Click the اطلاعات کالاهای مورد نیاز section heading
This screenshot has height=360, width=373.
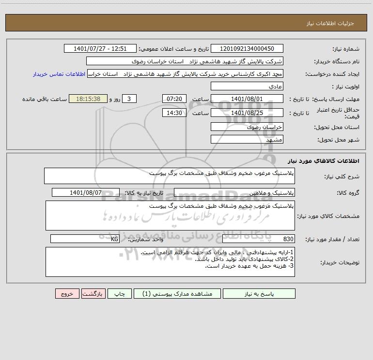point(324,161)
